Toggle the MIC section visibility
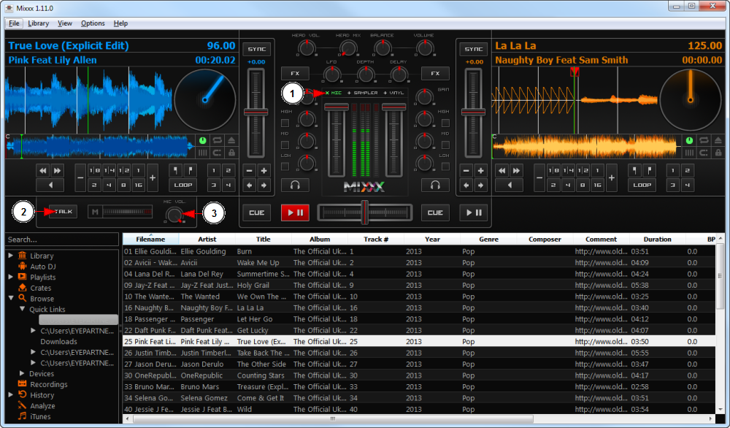Screen dimensions: 730x428 point(334,93)
